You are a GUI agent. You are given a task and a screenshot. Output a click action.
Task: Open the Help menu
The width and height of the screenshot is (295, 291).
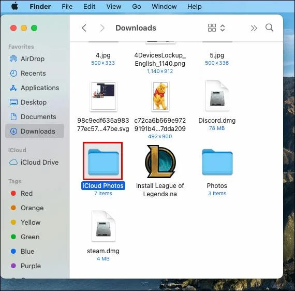point(195,7)
